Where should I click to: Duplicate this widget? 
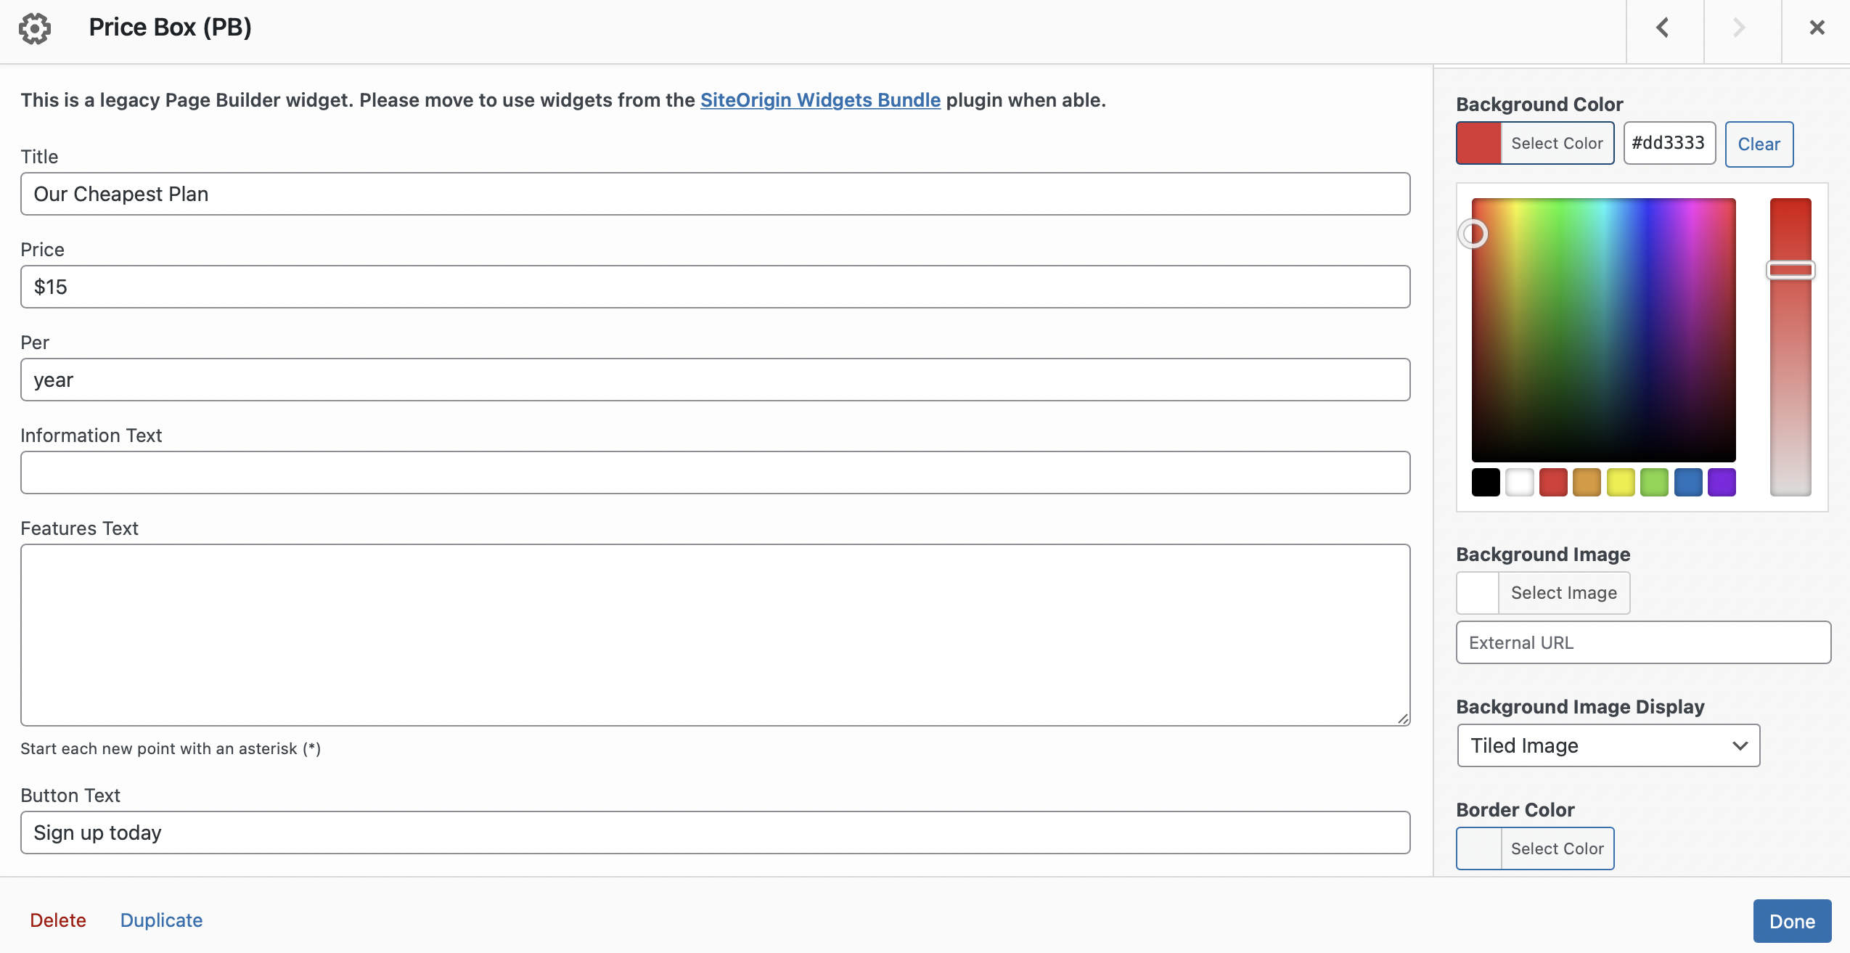click(161, 920)
